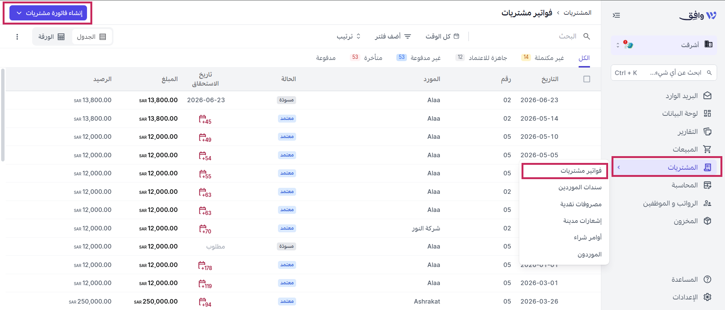Open Inventory (المخزون) box icon
Screen dimensions: 725x310
(x=707, y=221)
